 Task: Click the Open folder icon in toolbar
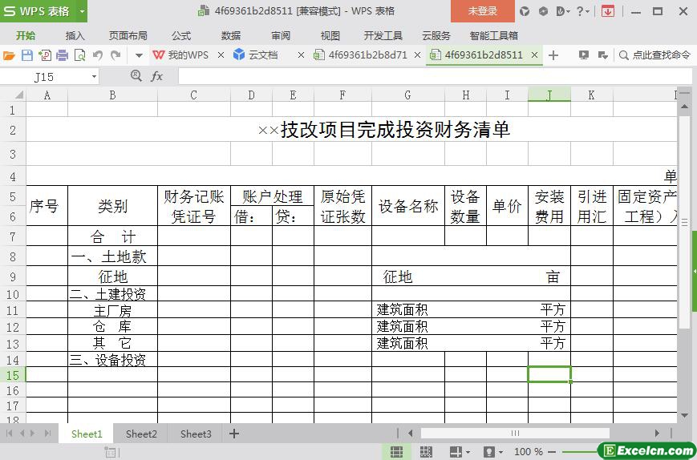tap(9, 55)
